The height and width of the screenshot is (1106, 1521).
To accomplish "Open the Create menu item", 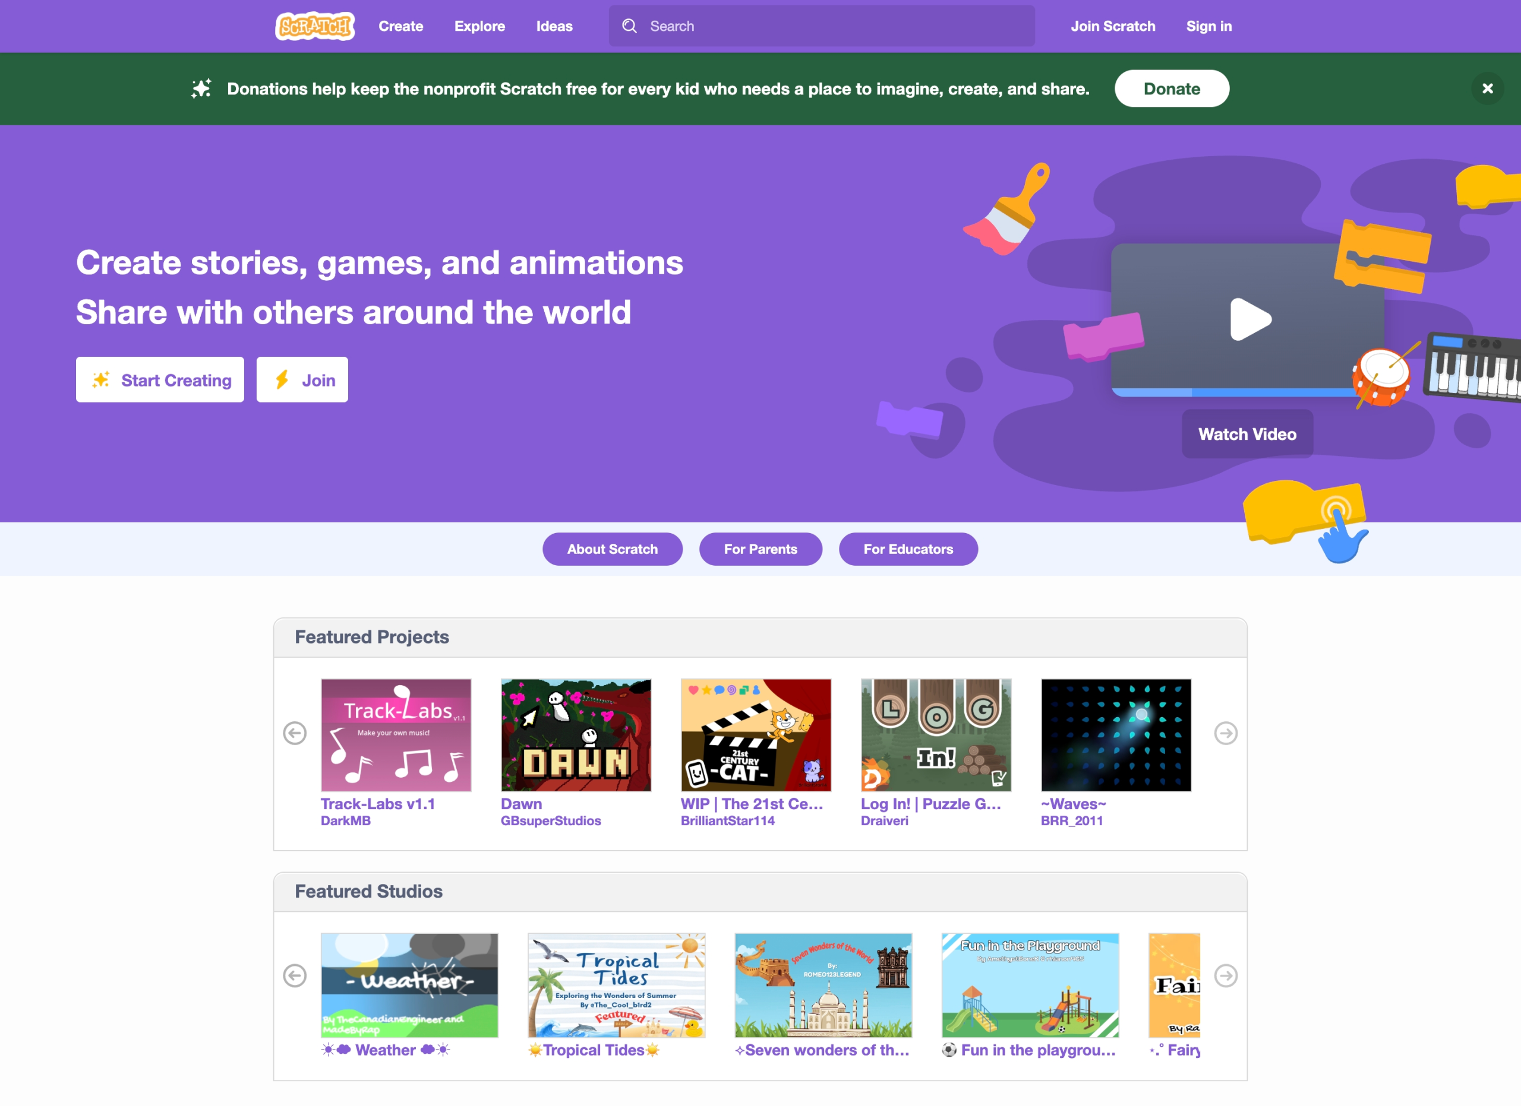I will 400,26.
